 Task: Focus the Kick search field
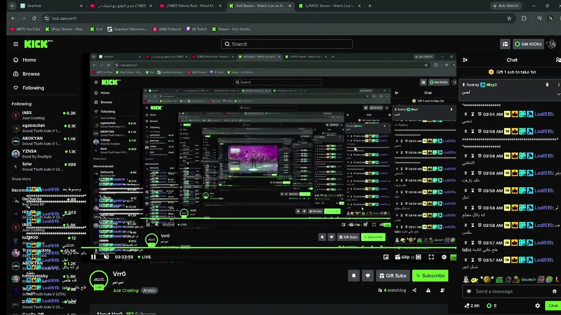pyautogui.click(x=287, y=44)
